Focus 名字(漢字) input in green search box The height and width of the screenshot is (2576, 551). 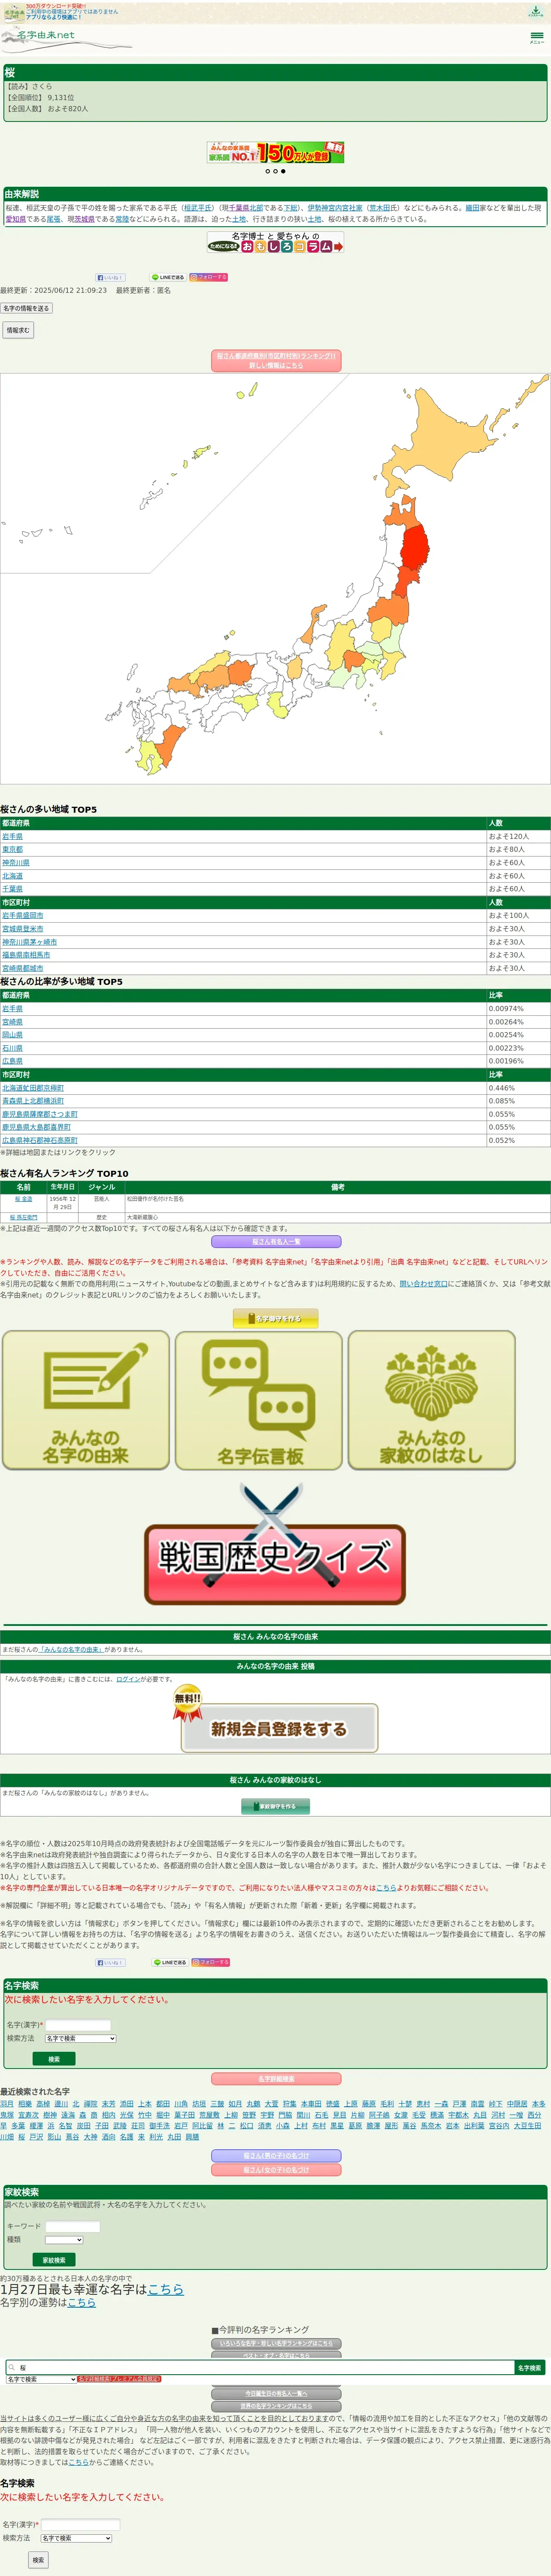(78, 2025)
